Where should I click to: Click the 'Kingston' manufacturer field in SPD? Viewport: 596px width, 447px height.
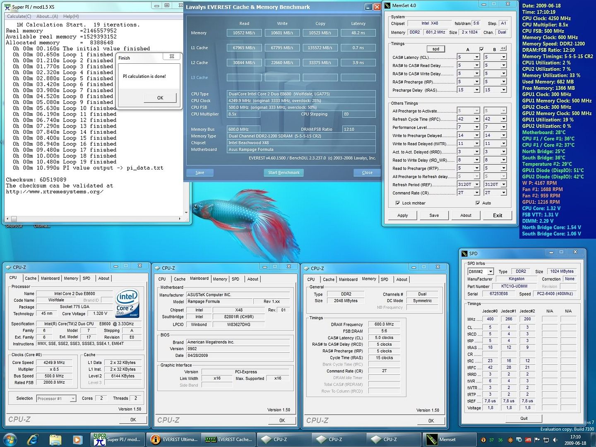[517, 279]
